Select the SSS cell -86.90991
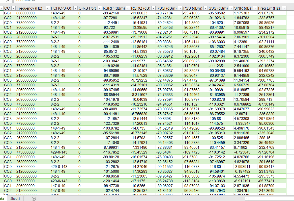 click(x=221, y=32)
